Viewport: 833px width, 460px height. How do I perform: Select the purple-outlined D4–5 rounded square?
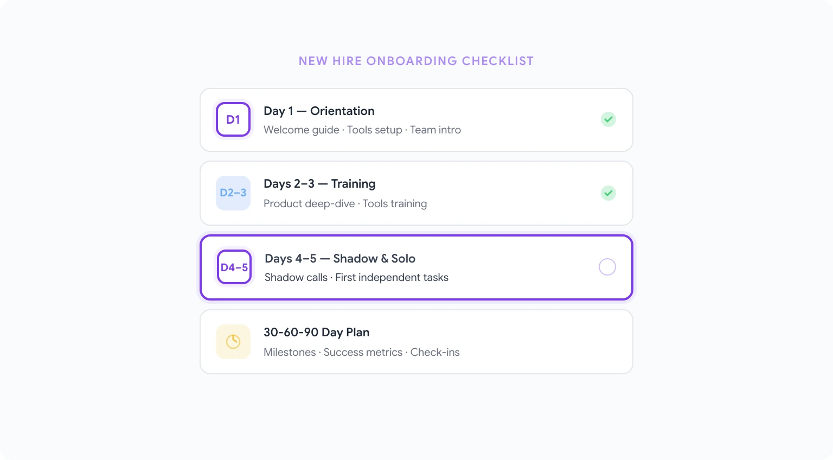tap(234, 267)
